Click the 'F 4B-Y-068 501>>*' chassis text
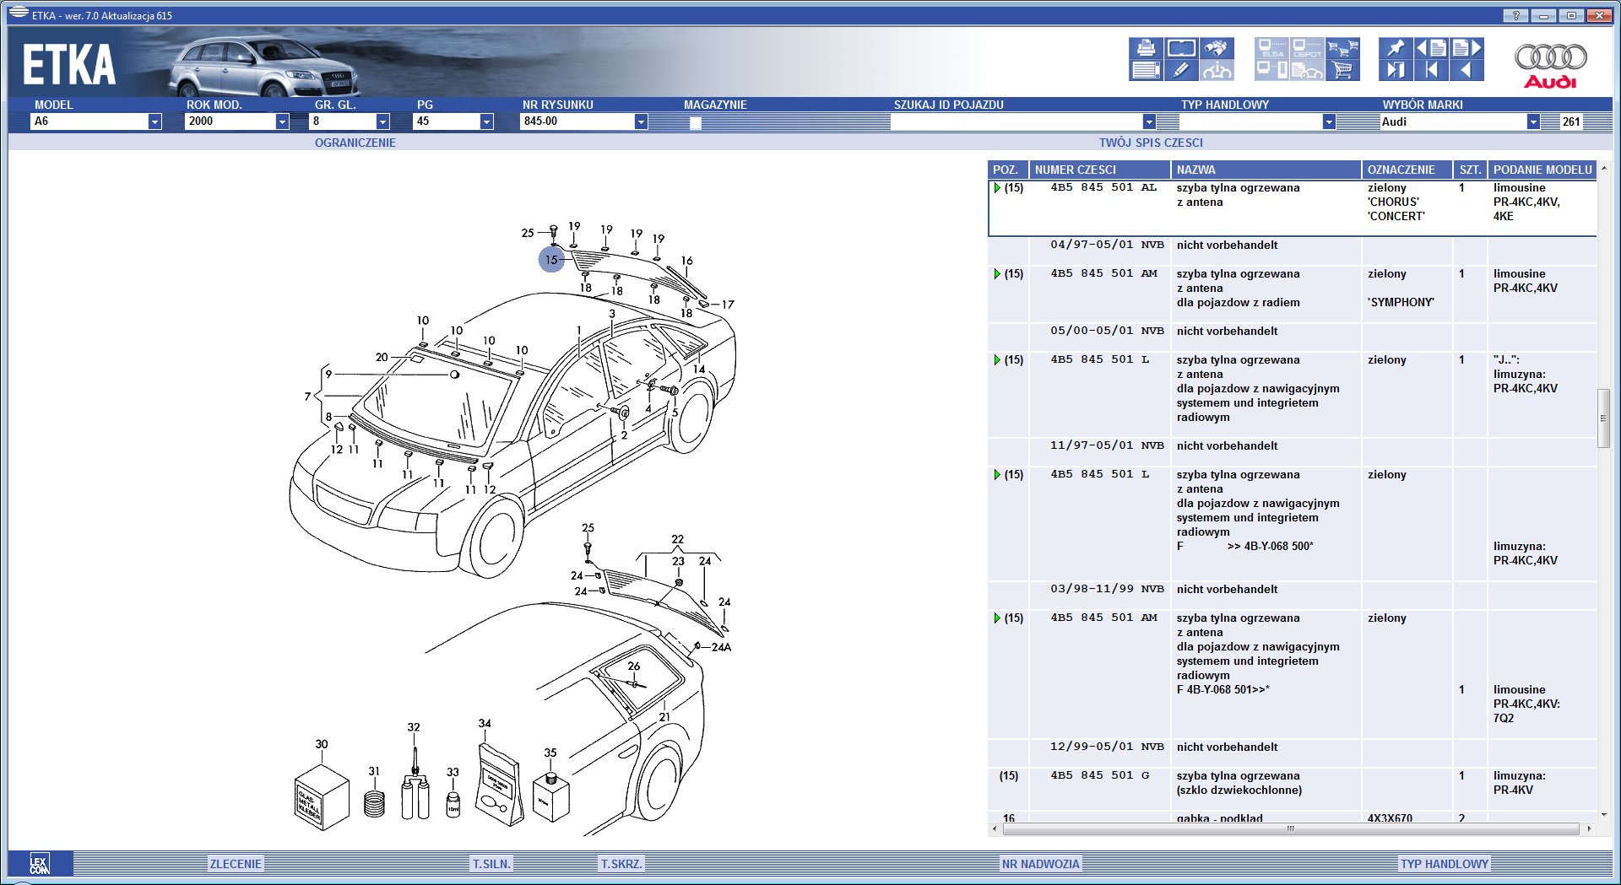The height and width of the screenshot is (885, 1621). (1223, 689)
